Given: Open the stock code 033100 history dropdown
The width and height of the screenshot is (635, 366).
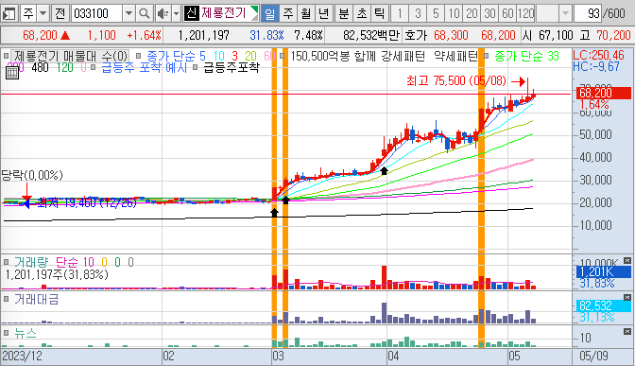Looking at the screenshot, I should (x=129, y=14).
